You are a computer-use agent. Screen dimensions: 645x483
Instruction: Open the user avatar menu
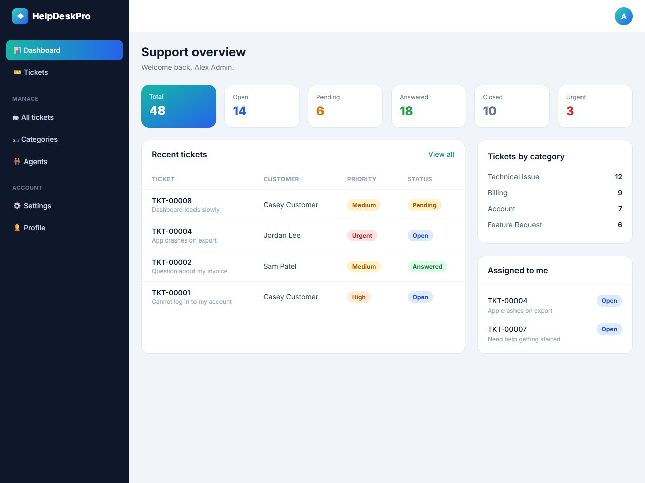[624, 16]
